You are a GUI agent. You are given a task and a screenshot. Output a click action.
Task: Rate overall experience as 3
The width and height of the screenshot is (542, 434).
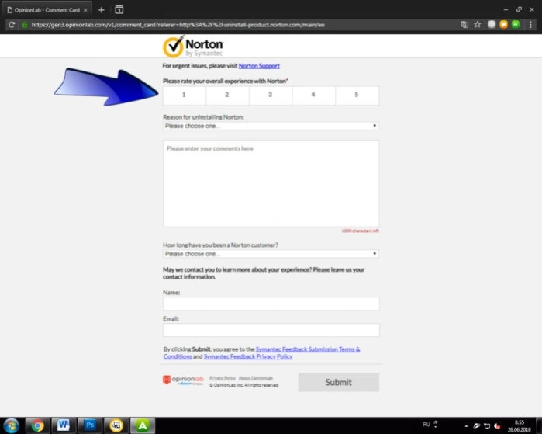(x=271, y=95)
